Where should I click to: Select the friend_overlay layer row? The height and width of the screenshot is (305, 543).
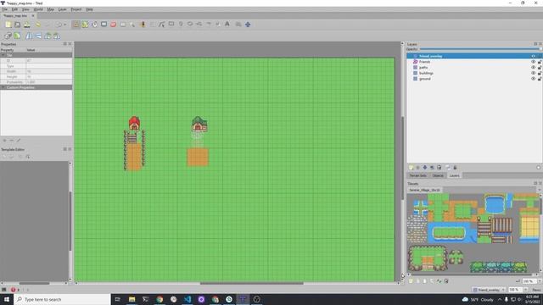(474, 56)
